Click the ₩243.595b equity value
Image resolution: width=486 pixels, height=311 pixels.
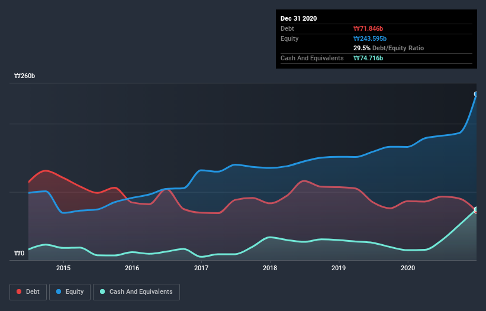point(370,38)
